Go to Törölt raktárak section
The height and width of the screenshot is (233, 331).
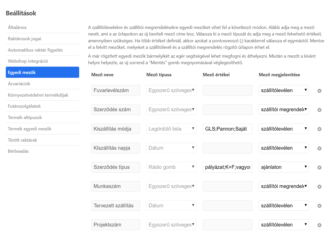click(x=42, y=140)
